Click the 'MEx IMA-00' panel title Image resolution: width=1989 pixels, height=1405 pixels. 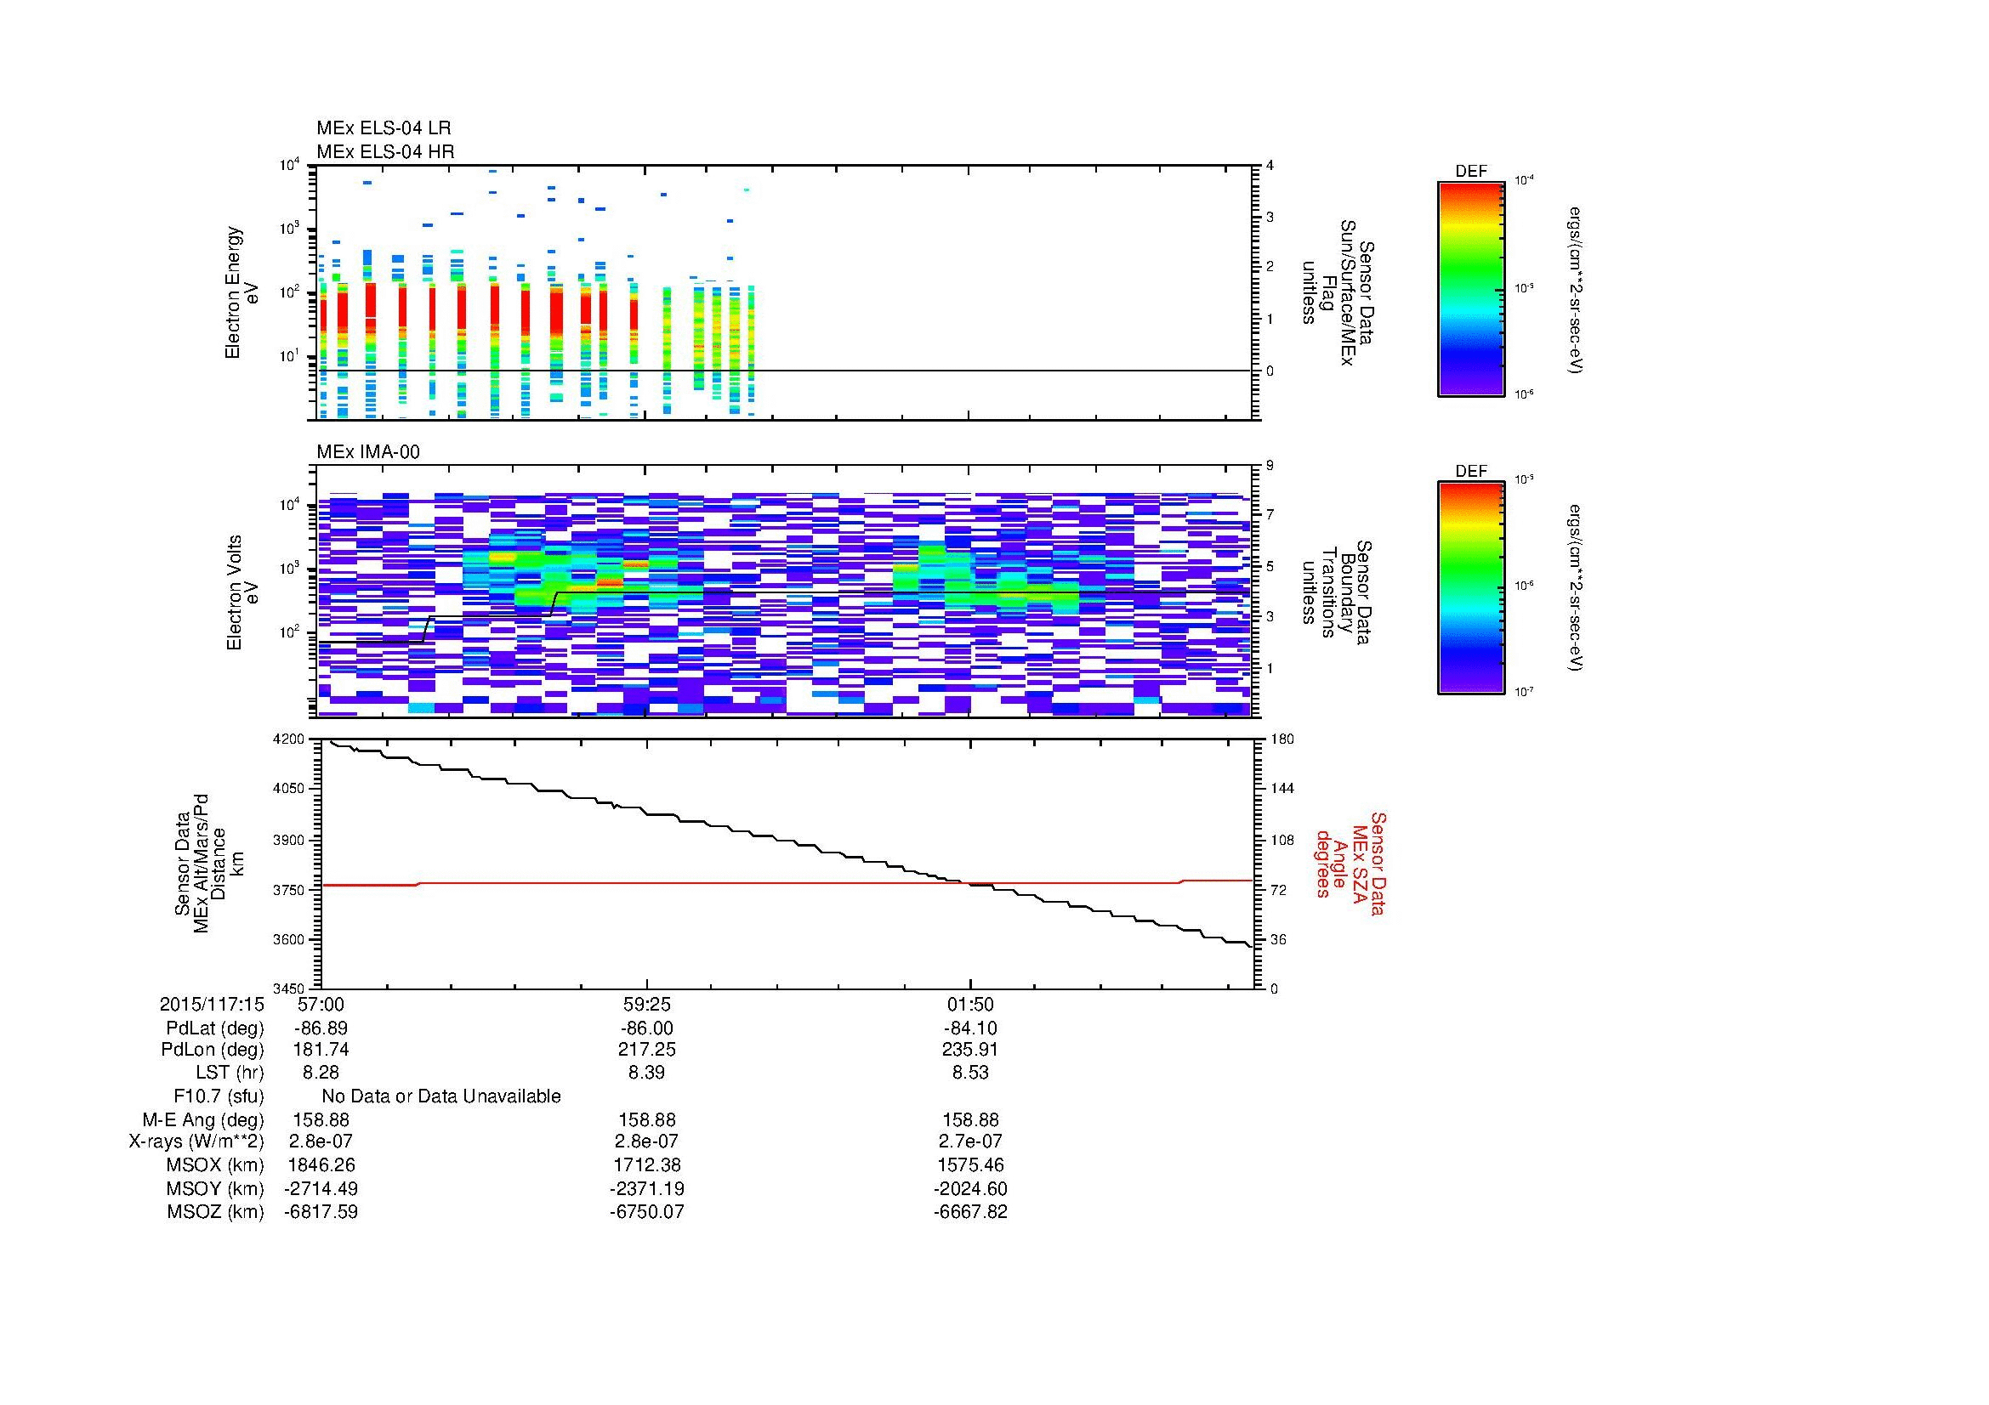pyautogui.click(x=368, y=452)
